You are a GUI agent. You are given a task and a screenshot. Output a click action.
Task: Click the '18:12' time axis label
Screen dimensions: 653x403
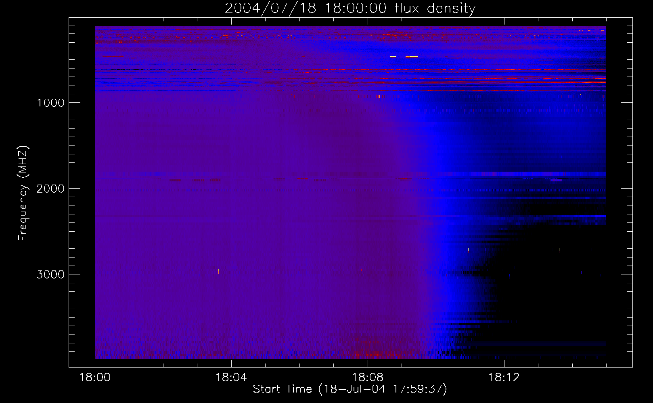click(x=504, y=378)
